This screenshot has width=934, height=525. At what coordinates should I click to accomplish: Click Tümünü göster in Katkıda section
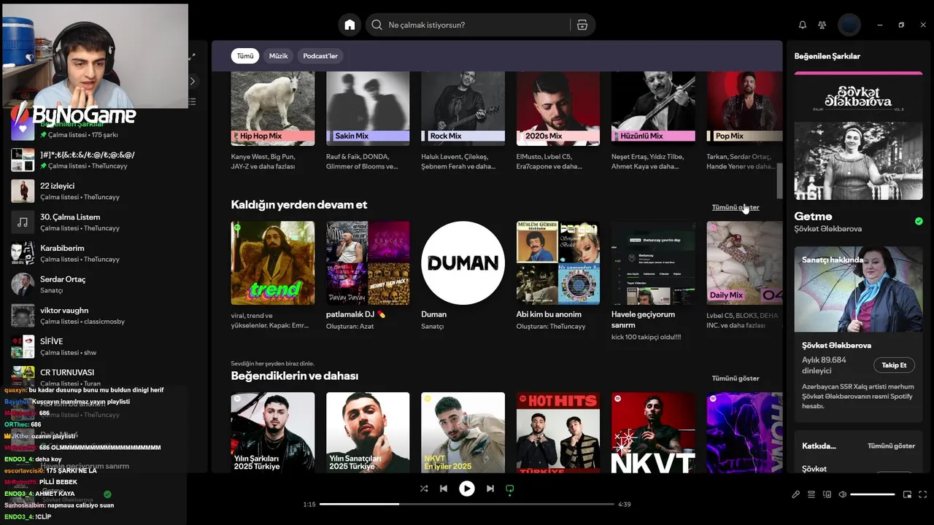point(891,446)
